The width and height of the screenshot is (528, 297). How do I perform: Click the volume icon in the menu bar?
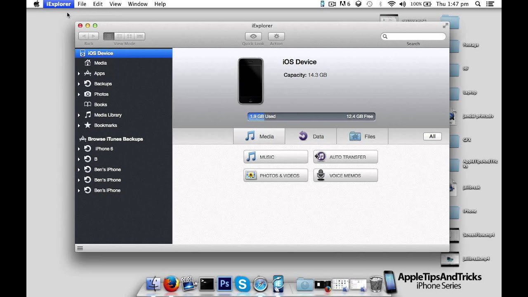402,4
